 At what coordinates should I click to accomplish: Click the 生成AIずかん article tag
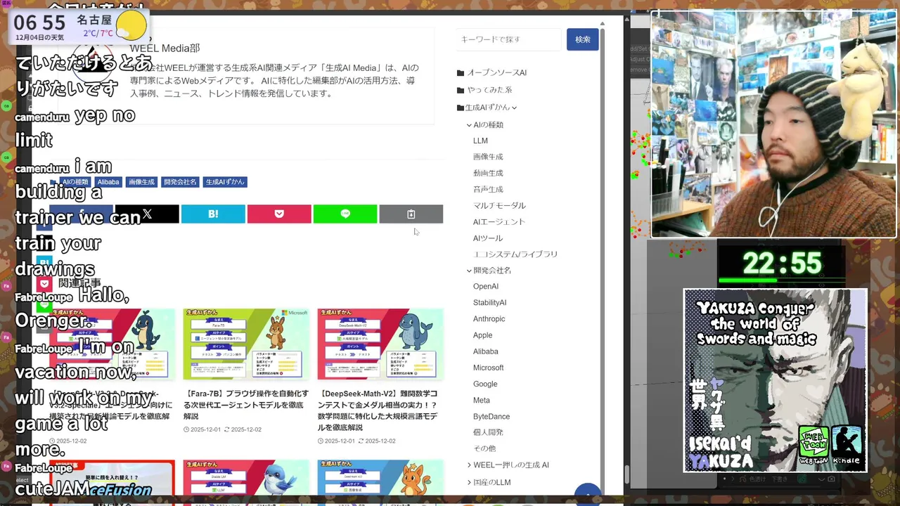point(225,182)
